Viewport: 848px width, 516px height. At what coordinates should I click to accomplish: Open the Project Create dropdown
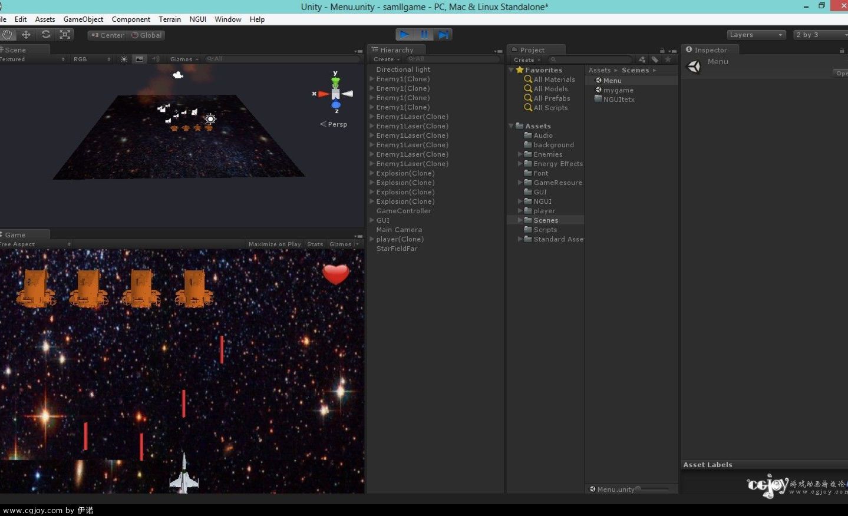click(x=527, y=59)
